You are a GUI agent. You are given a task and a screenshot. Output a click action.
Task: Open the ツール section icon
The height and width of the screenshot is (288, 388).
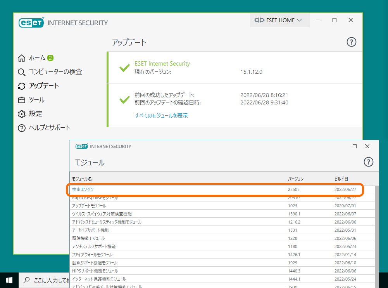[21, 100]
